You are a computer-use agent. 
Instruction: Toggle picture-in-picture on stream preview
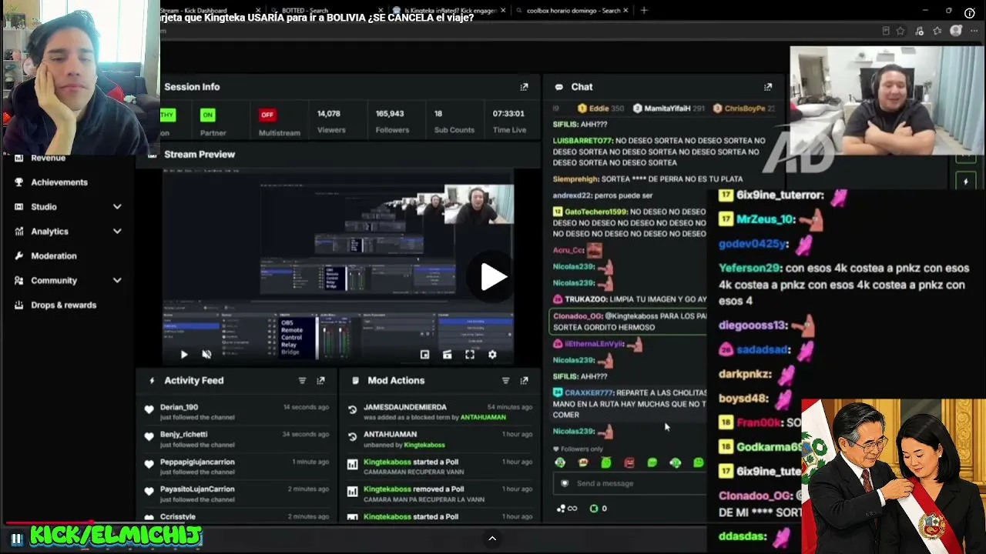(x=424, y=355)
